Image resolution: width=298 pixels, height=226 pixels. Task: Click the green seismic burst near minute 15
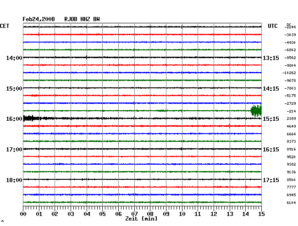click(x=256, y=111)
